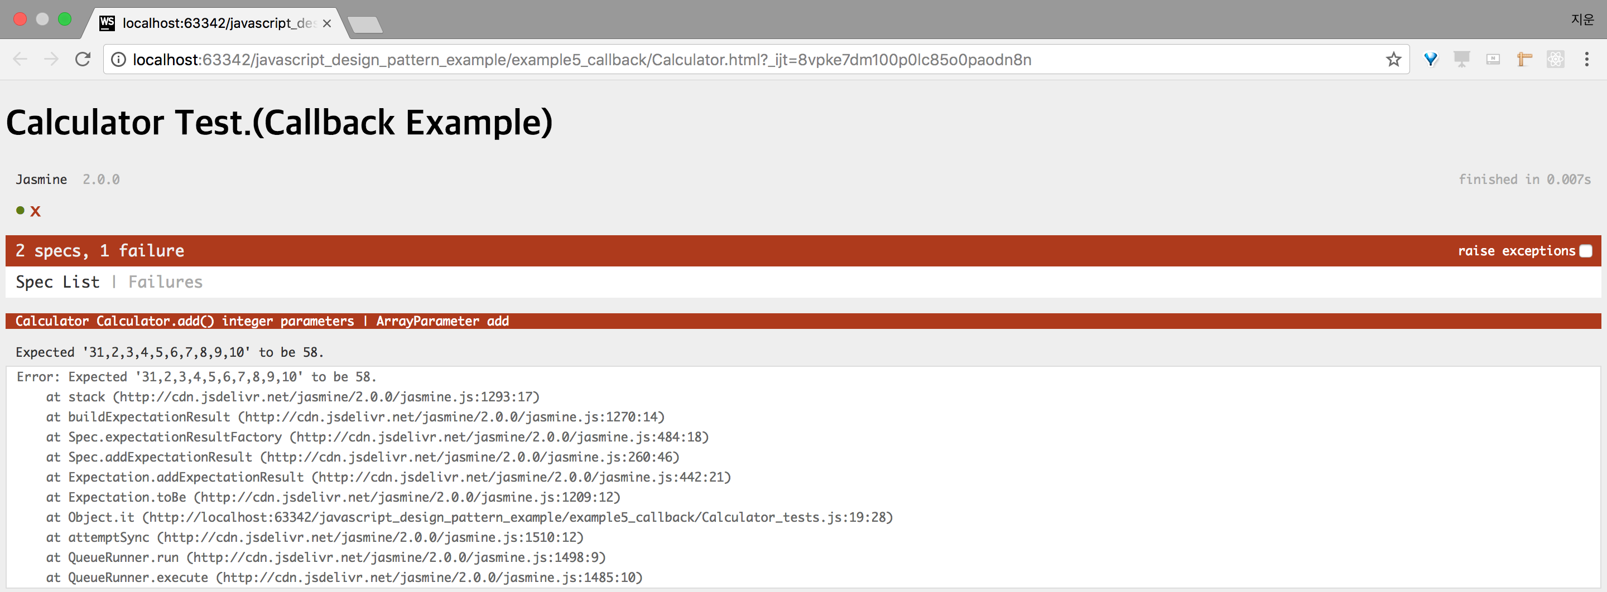Open the gray presentation-screen extension icon
The height and width of the screenshot is (592, 1607).
click(1462, 59)
